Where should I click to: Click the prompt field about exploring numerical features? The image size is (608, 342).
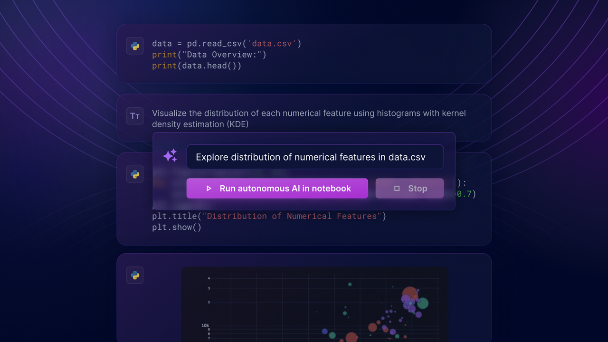pos(315,157)
